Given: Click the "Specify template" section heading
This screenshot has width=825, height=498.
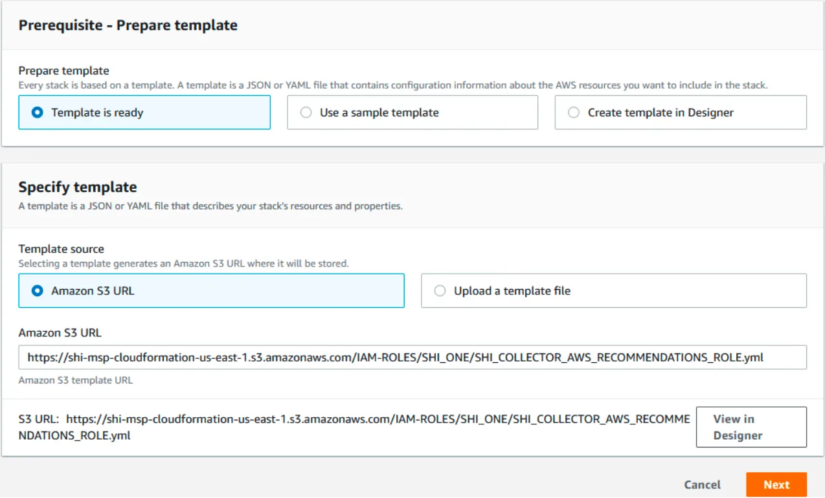Looking at the screenshot, I should (78, 187).
